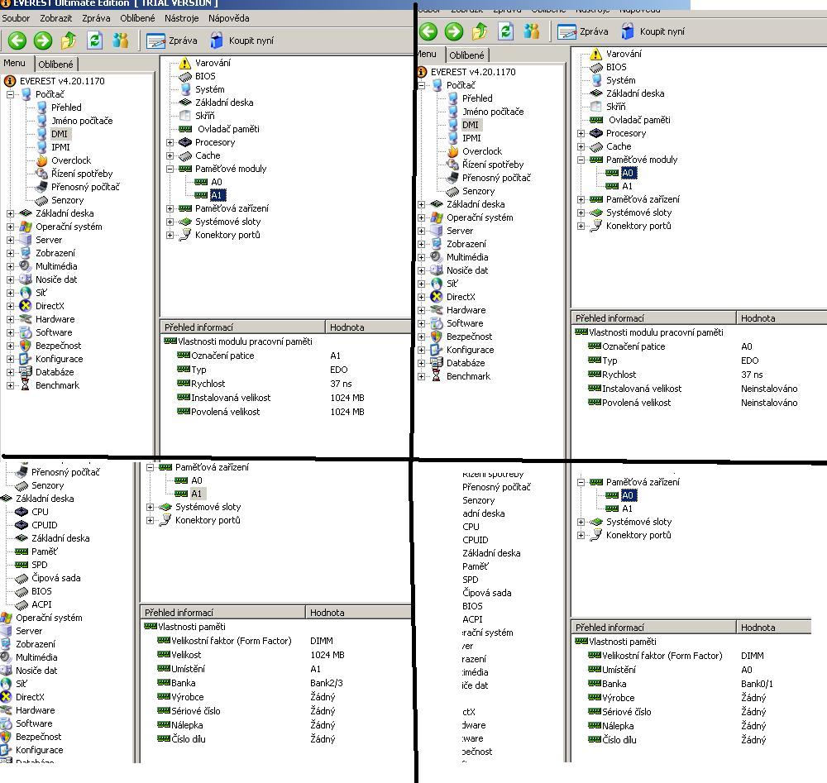
Task: Click green back arrow in left window toolbar
Action: point(17,41)
